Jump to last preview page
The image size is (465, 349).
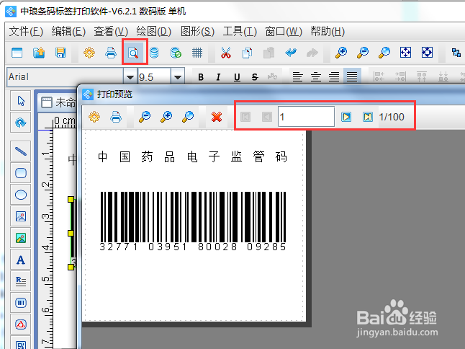(368, 117)
